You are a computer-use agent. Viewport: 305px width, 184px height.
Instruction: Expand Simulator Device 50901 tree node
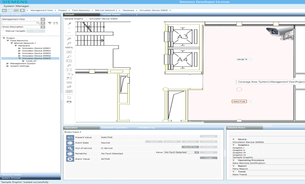point(20,48)
